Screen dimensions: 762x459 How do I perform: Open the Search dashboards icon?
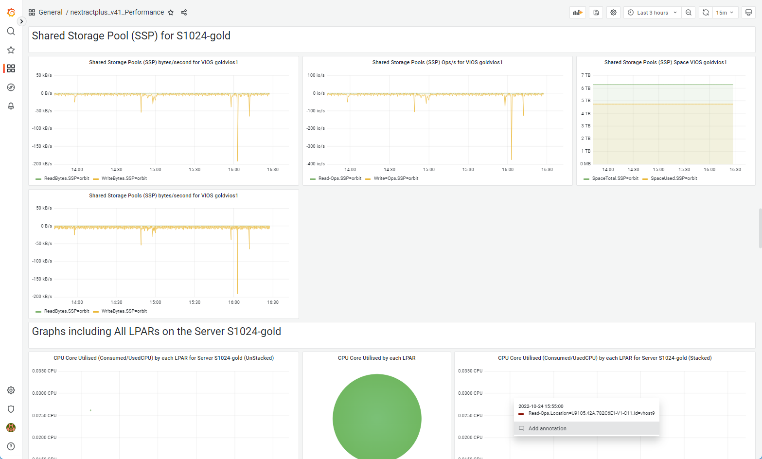point(11,31)
